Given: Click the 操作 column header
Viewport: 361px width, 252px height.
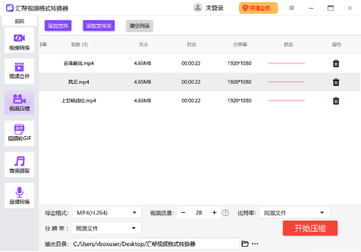Looking at the screenshot, I should point(337,45).
